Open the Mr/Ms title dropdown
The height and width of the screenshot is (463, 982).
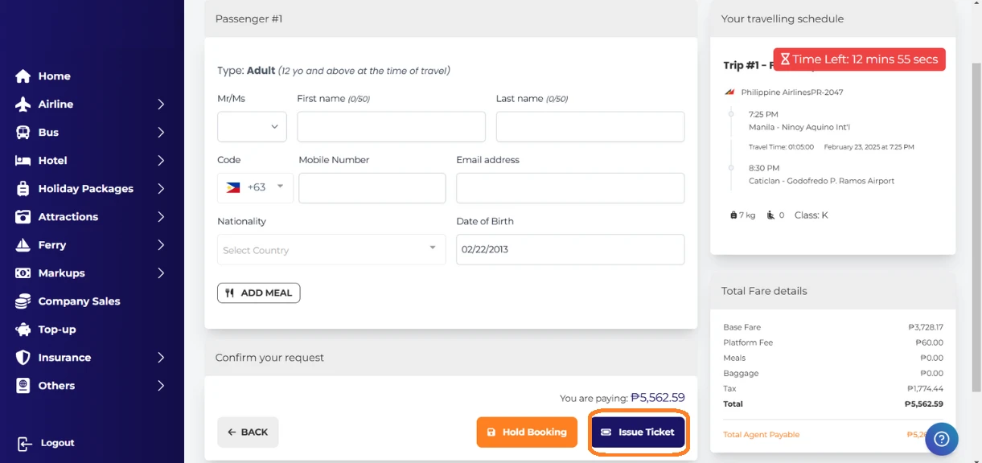click(252, 127)
